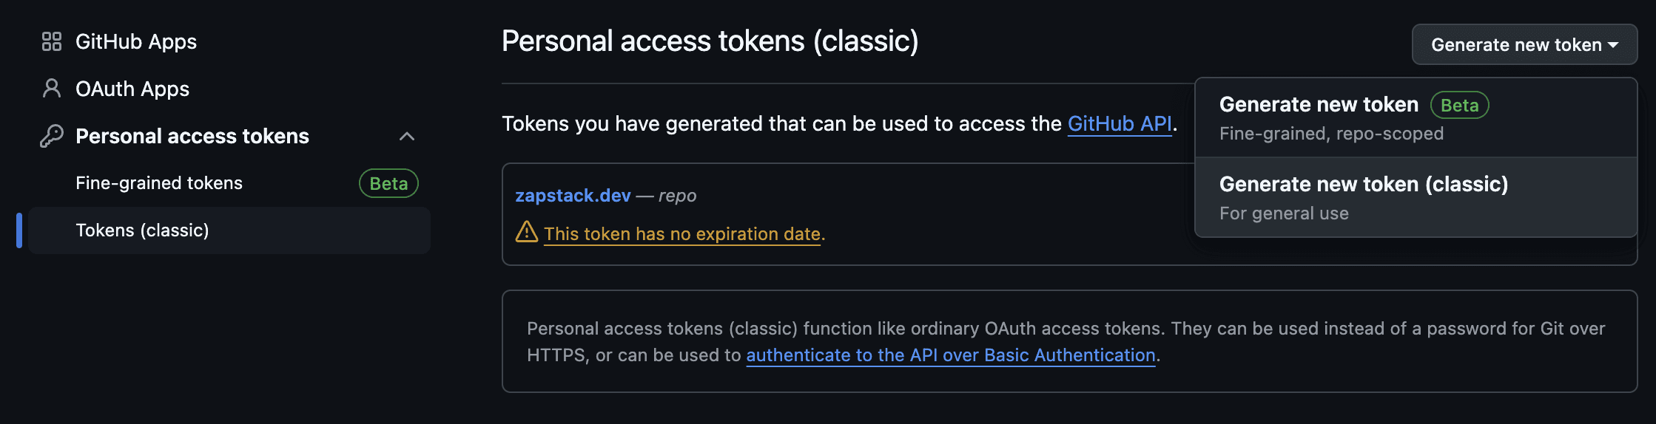Click the warning triangle icon on token
Screen dimensions: 1656x424
click(x=526, y=232)
